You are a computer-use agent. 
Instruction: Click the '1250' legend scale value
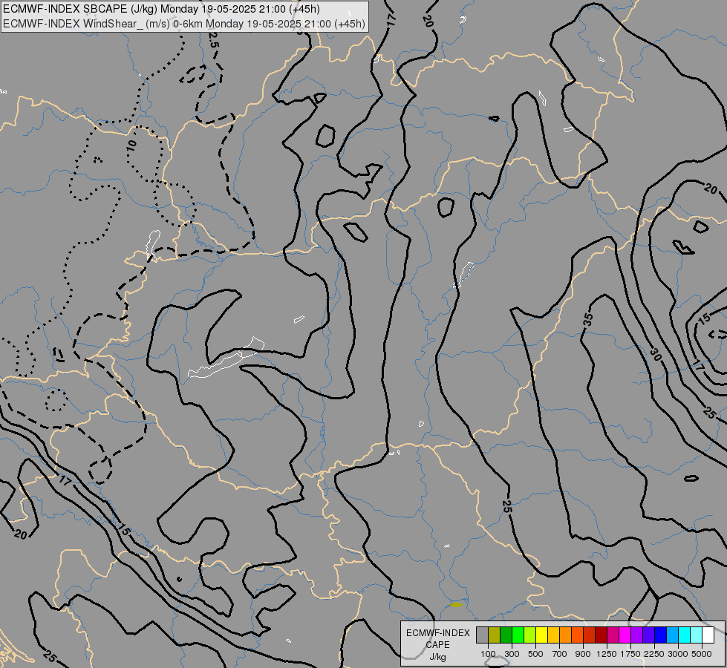click(x=607, y=654)
